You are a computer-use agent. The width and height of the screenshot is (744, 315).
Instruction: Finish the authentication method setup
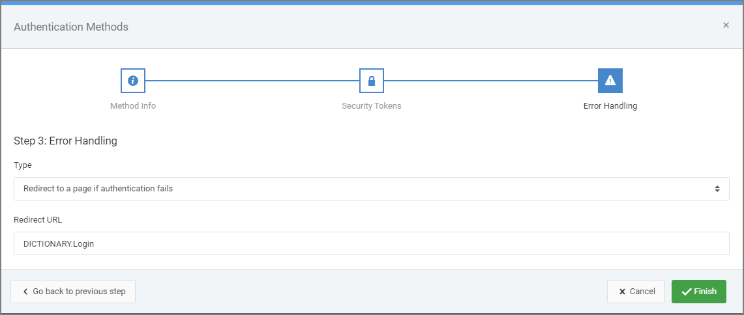tap(699, 292)
